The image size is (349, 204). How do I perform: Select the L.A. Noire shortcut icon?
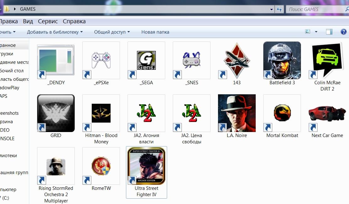pos(237,113)
